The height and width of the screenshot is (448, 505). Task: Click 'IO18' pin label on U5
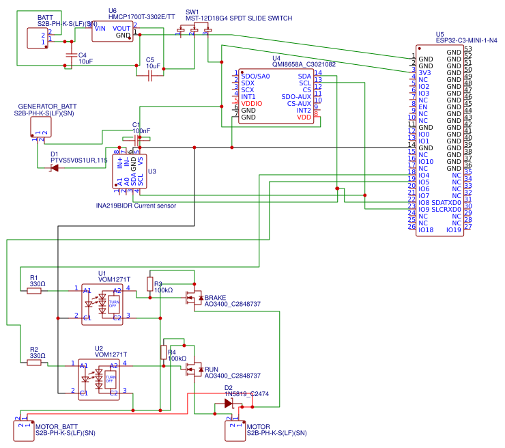426,229
